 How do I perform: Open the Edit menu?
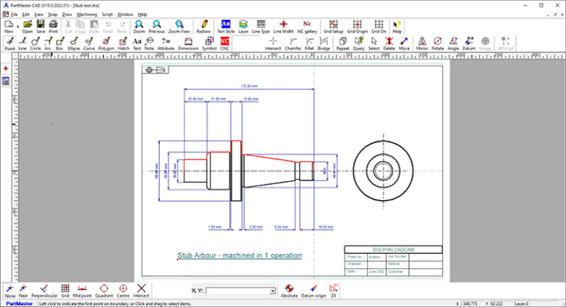[x=26, y=15]
